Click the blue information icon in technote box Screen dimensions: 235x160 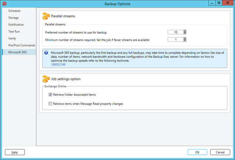[46, 52]
